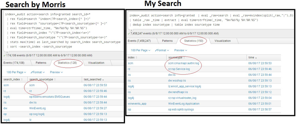Open the Visualization tab in My Search

point(222,41)
